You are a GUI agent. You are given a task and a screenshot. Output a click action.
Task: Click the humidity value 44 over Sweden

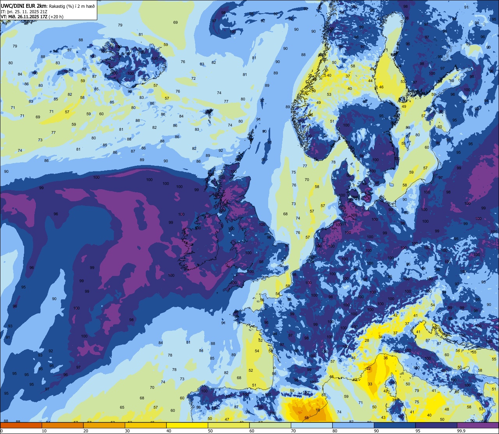point(370,81)
